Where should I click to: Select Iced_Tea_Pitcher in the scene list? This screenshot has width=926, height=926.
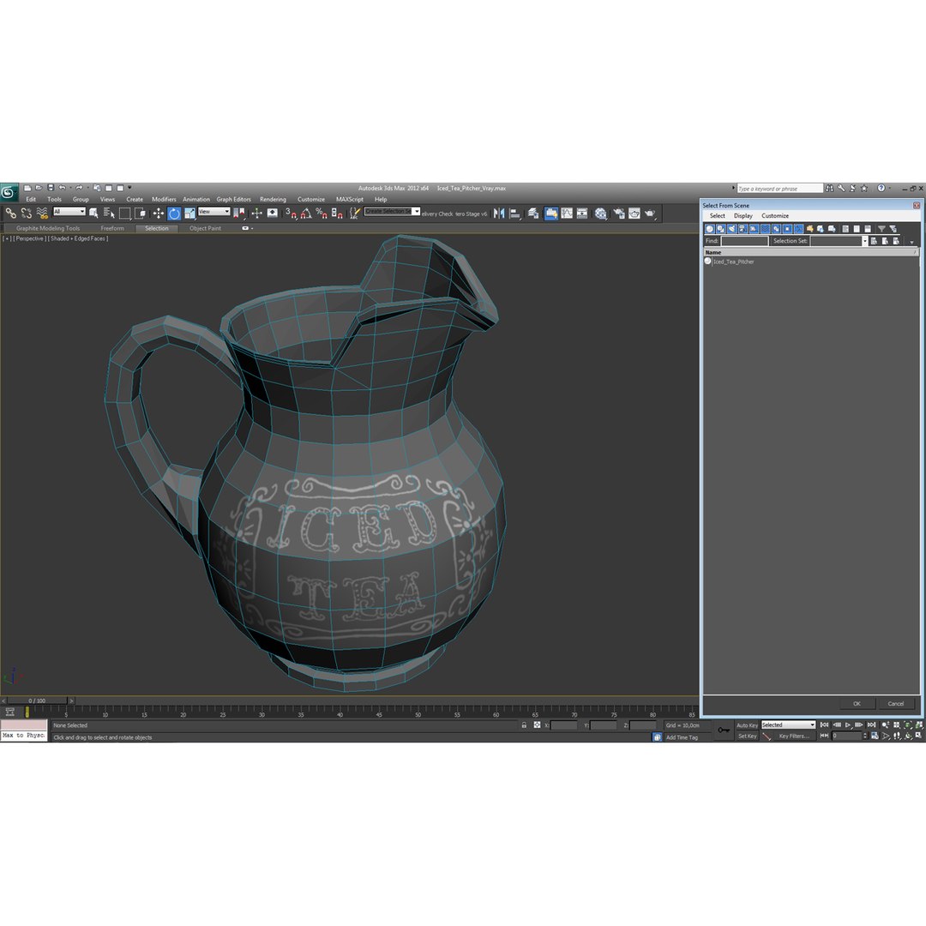pyautogui.click(x=733, y=262)
